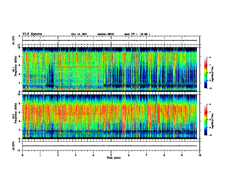
Task: Click time axis tick label "3"
Action: pyautogui.click(x=76, y=155)
